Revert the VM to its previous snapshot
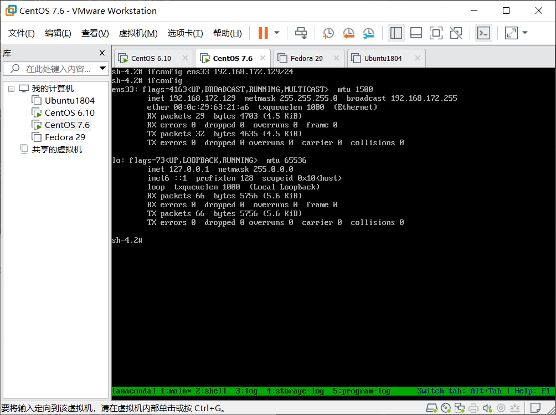This screenshot has width=556, height=415. coord(348,33)
